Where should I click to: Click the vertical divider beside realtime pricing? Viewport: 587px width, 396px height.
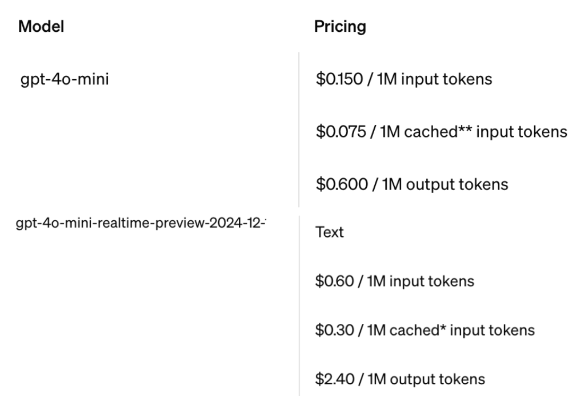[x=299, y=306]
